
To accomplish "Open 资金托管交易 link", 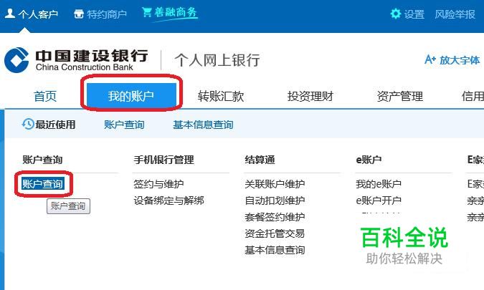I will click(275, 233).
